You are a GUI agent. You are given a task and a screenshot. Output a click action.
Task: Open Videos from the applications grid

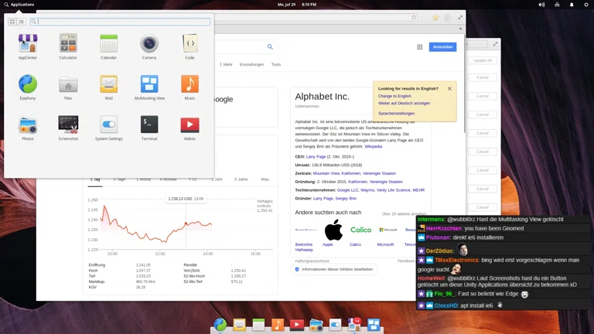pos(189,128)
